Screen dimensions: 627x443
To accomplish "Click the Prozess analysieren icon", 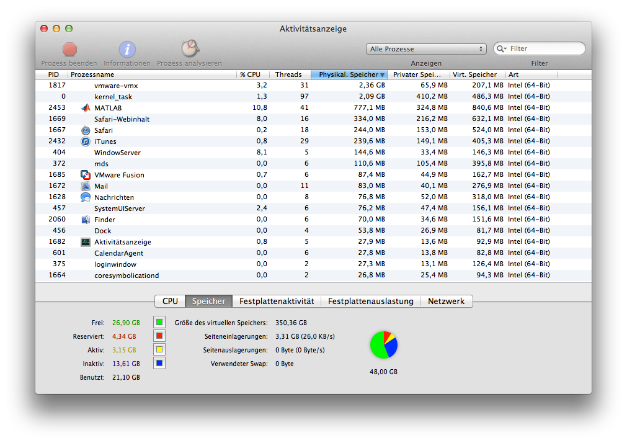I will pos(189,49).
